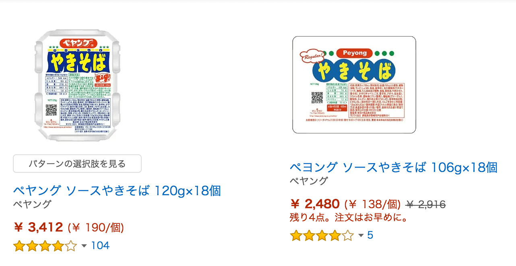Viewport: 516px width, 266px height.
Task: Expand rating dropdown arrow next to 5 reviews
Action: coord(361,235)
